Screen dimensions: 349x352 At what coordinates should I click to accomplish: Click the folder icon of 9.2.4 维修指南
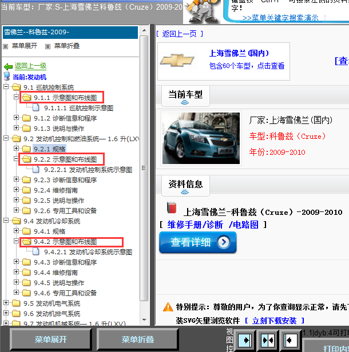[x=26, y=190]
